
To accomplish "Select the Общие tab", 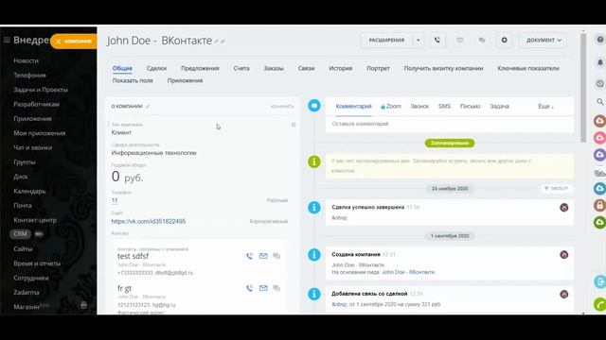I will [x=122, y=68].
